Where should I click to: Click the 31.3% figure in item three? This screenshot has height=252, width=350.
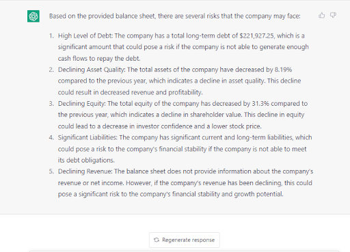260,104
